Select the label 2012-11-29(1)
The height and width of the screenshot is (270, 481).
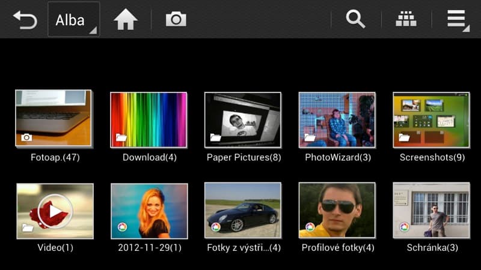click(x=150, y=247)
